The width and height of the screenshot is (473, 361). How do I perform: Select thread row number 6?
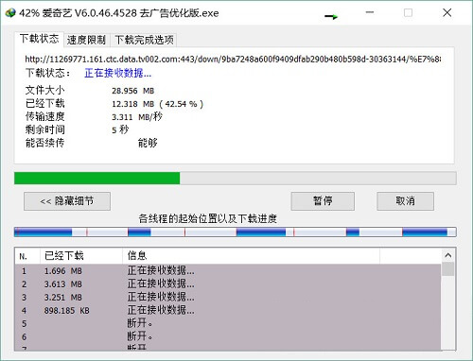click(x=228, y=337)
